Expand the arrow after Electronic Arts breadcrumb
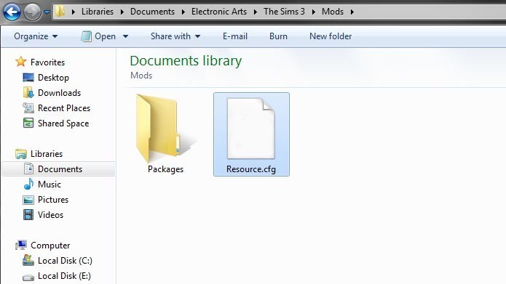 pyautogui.click(x=256, y=12)
